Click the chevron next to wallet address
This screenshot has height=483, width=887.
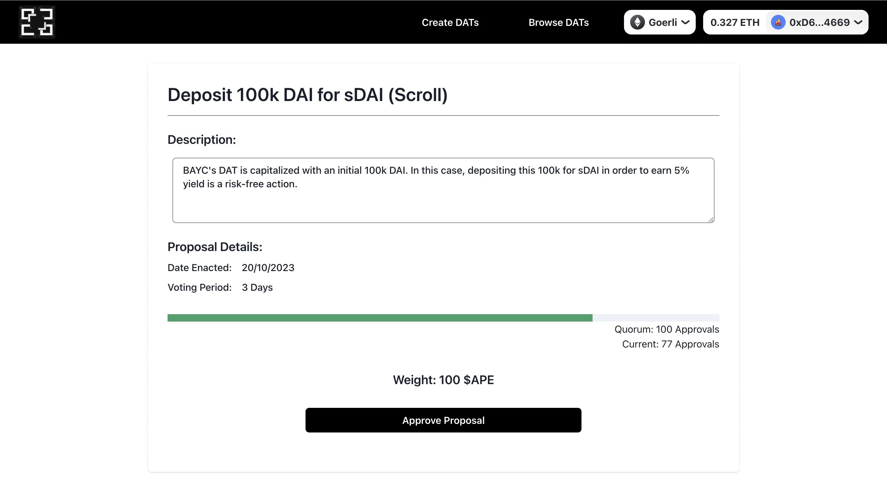(x=858, y=22)
